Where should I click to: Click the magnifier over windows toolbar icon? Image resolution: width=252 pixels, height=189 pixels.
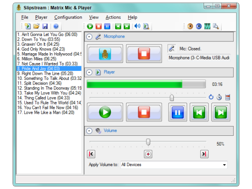click(x=216, y=26)
